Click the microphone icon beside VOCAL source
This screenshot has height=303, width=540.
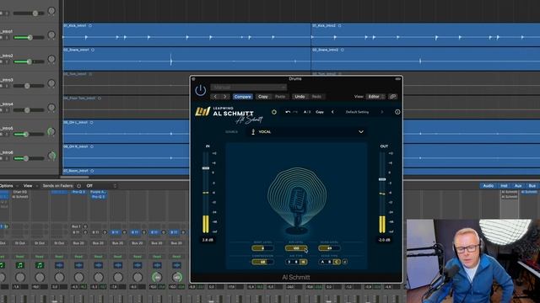[x=253, y=131]
